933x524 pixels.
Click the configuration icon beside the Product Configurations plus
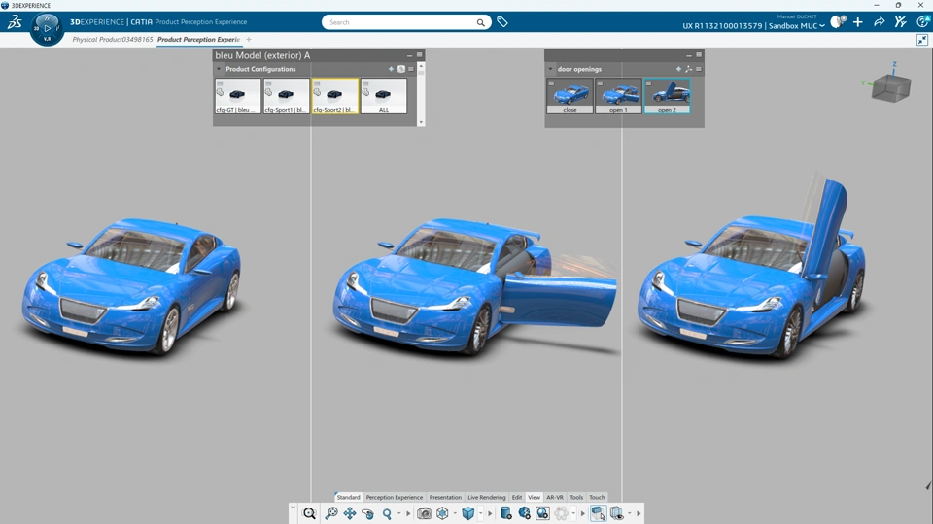tap(401, 69)
